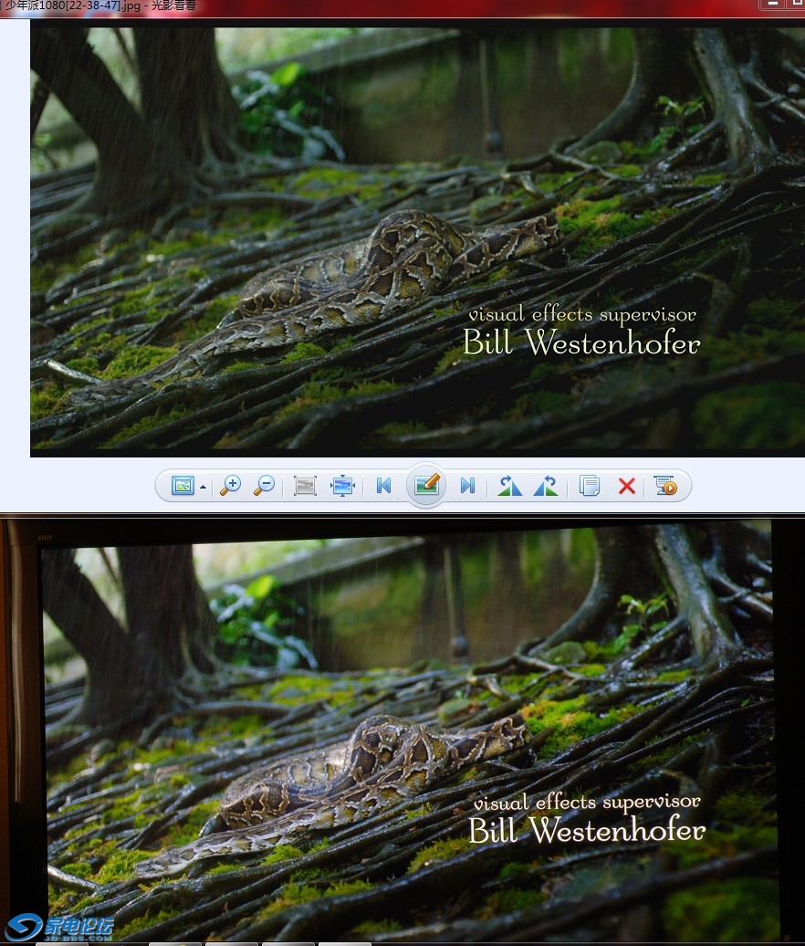Show image at actual size

click(x=305, y=486)
